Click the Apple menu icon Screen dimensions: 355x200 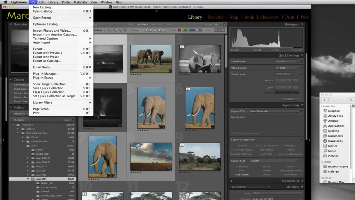point(5,2)
